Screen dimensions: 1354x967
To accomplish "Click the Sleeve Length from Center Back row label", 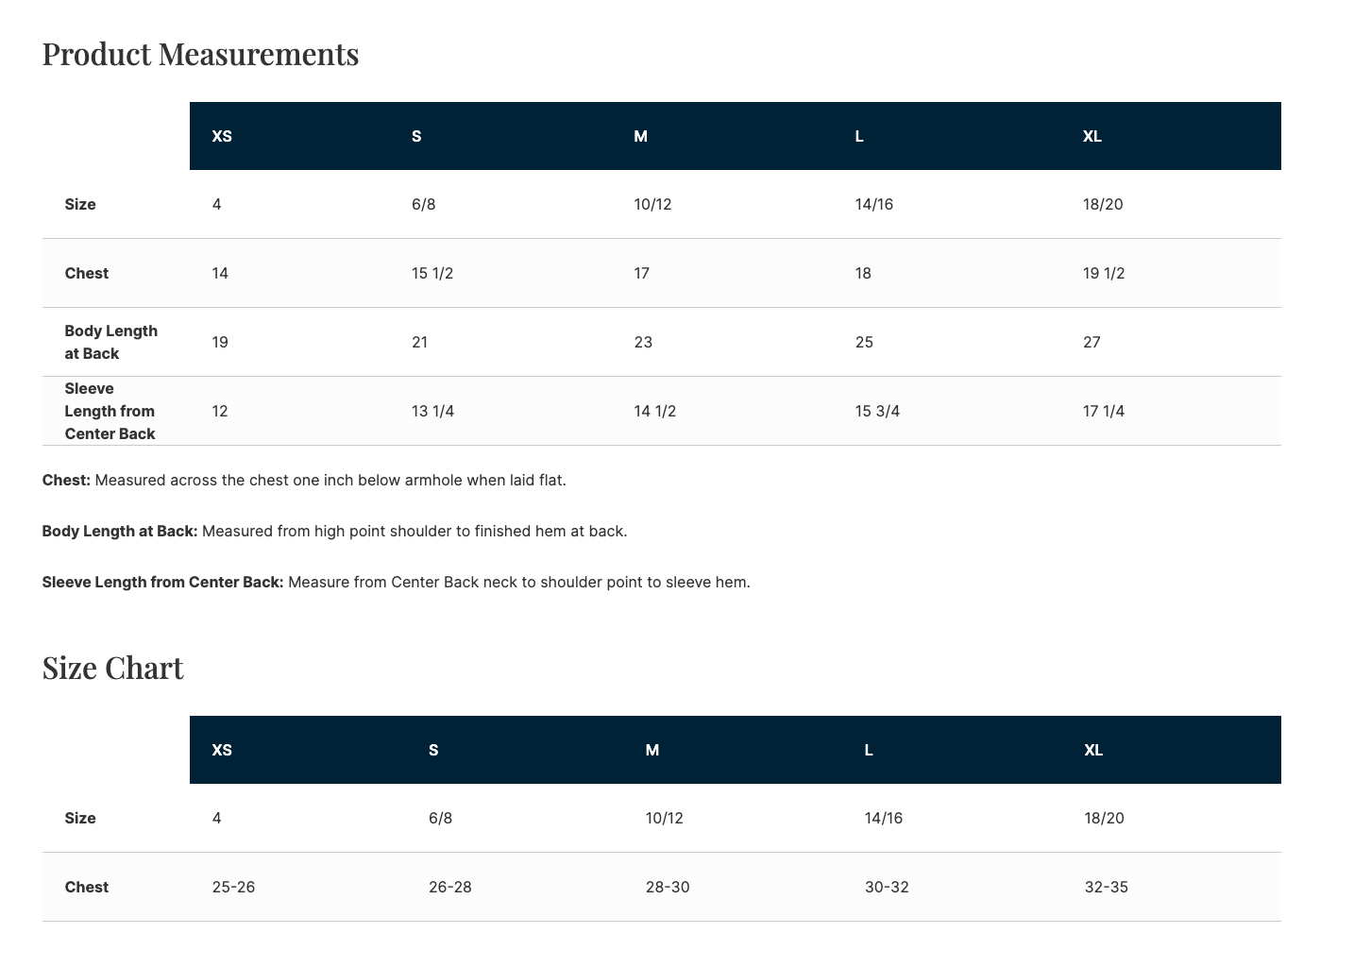I will (x=110, y=411).
